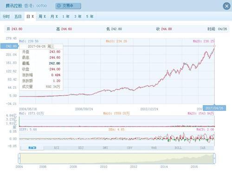Click the 242.80 price axis marker
Image resolution: width=232 pixels, height=173 pixels.
9,46
